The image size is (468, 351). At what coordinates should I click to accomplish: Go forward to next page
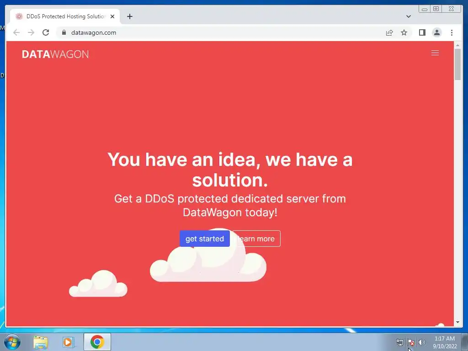[x=31, y=32]
